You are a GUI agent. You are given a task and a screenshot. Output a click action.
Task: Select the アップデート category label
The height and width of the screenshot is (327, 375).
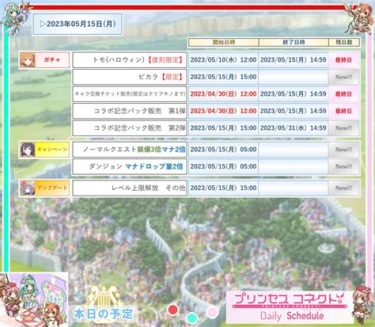click(52, 188)
